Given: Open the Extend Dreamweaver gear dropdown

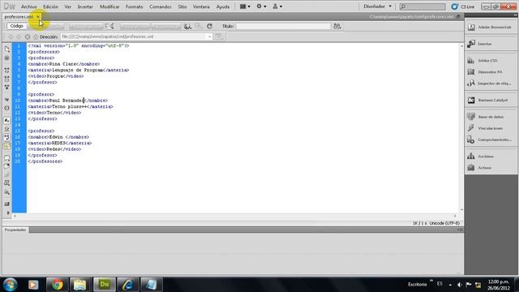Looking at the screenshot, I should click(x=261, y=6).
